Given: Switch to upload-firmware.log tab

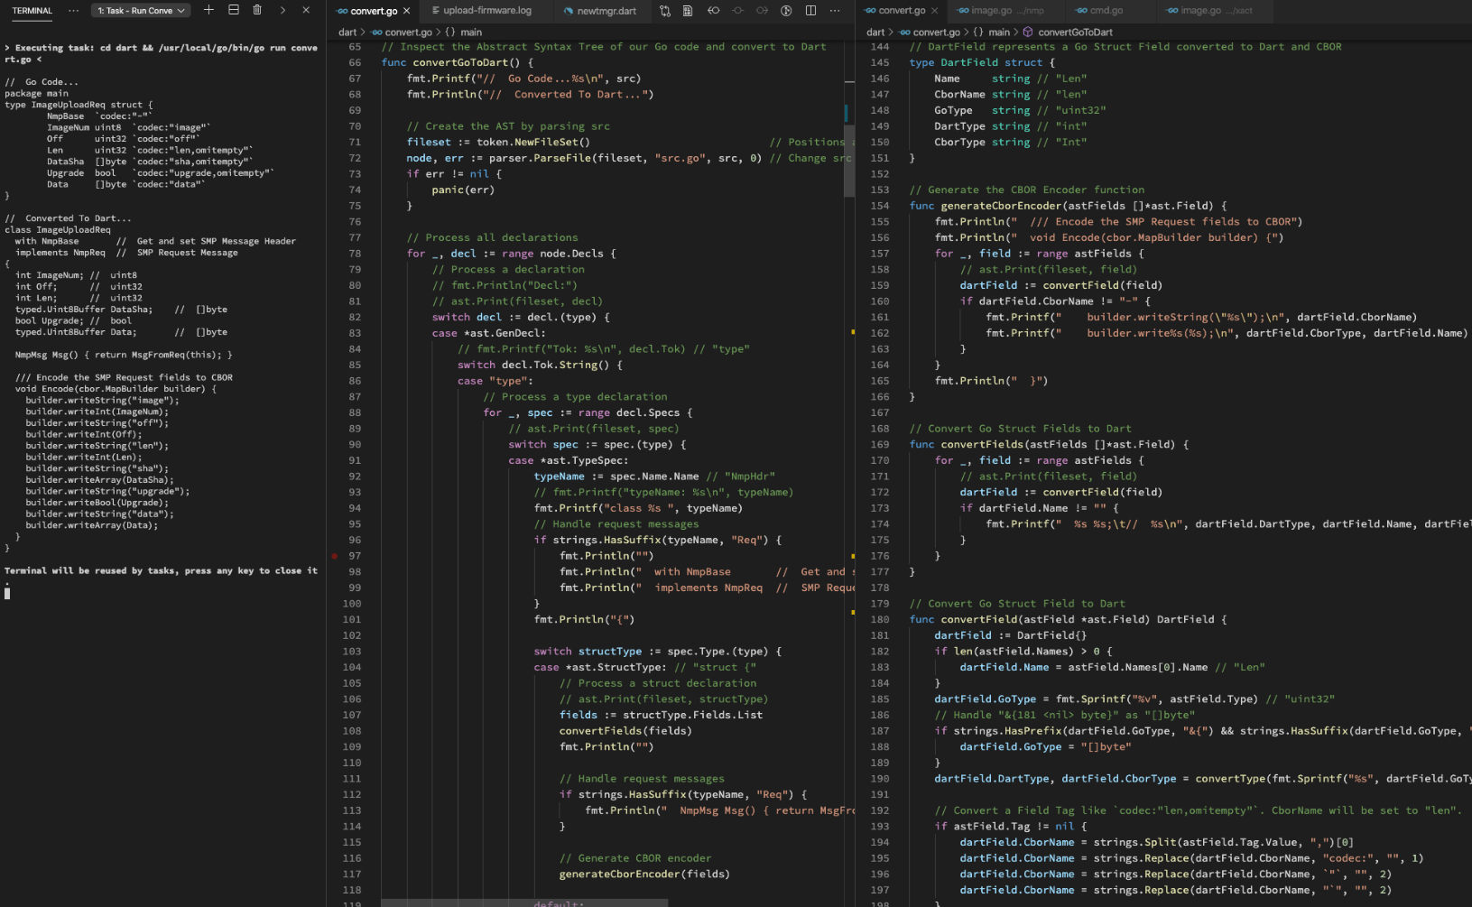Looking at the screenshot, I should click(x=486, y=11).
